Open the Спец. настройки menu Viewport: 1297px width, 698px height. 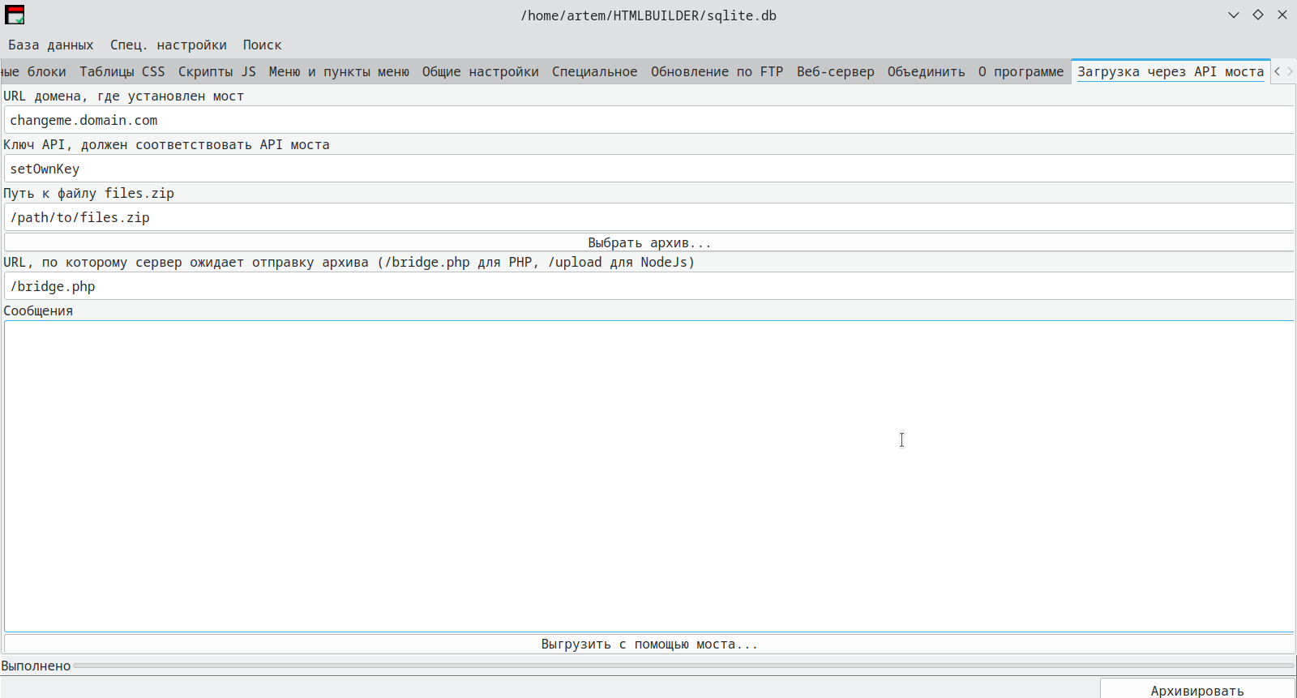pos(169,45)
